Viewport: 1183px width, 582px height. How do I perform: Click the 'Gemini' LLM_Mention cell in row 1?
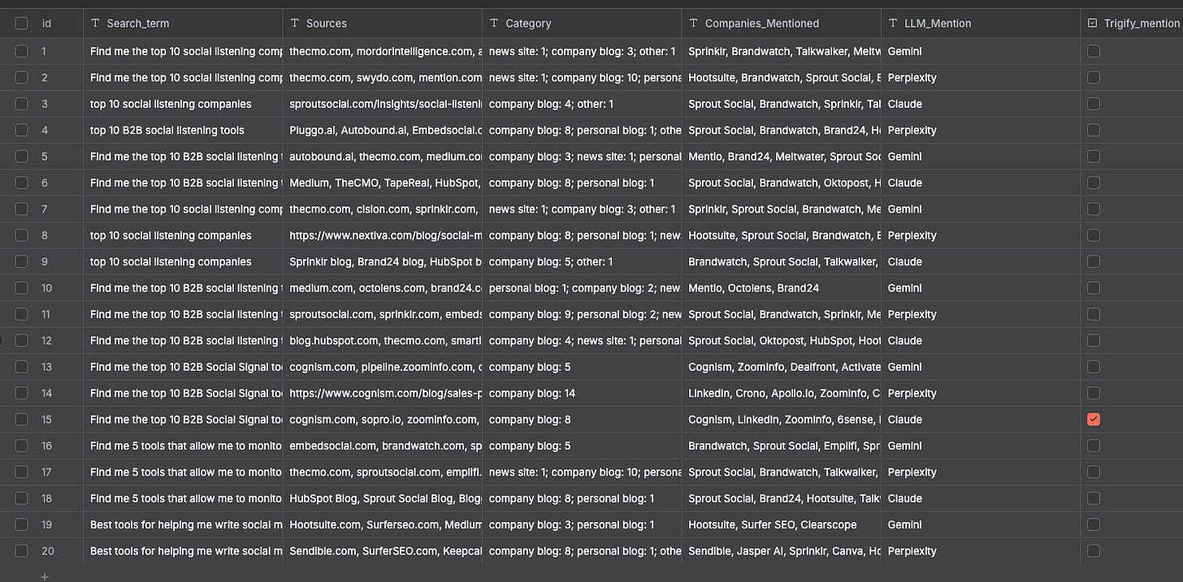[981, 51]
